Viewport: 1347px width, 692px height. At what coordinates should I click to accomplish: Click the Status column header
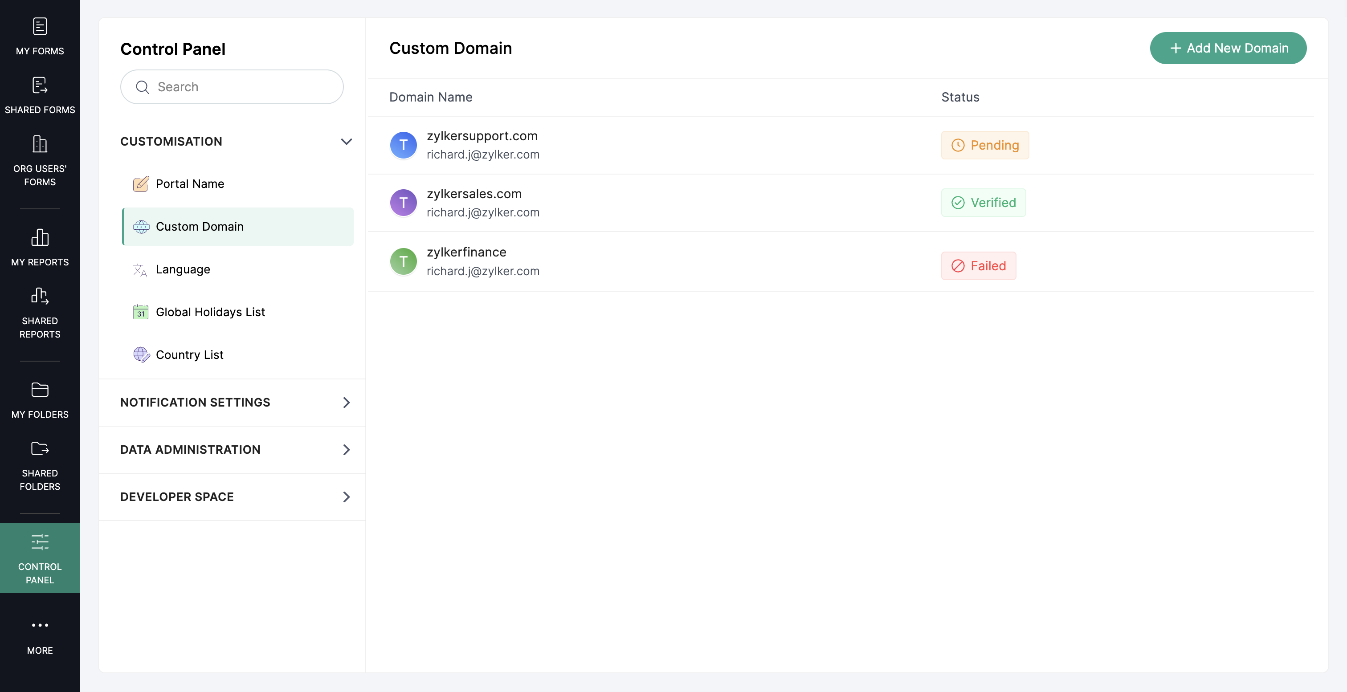(960, 97)
